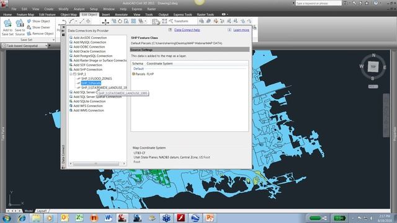This screenshot has height=223, width=397.
Task: Open the Analyze menu
Action: pyautogui.click(x=79, y=9)
